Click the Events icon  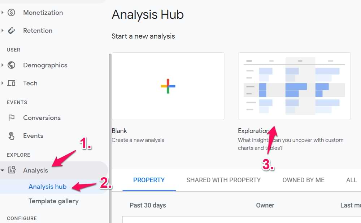click(12, 136)
